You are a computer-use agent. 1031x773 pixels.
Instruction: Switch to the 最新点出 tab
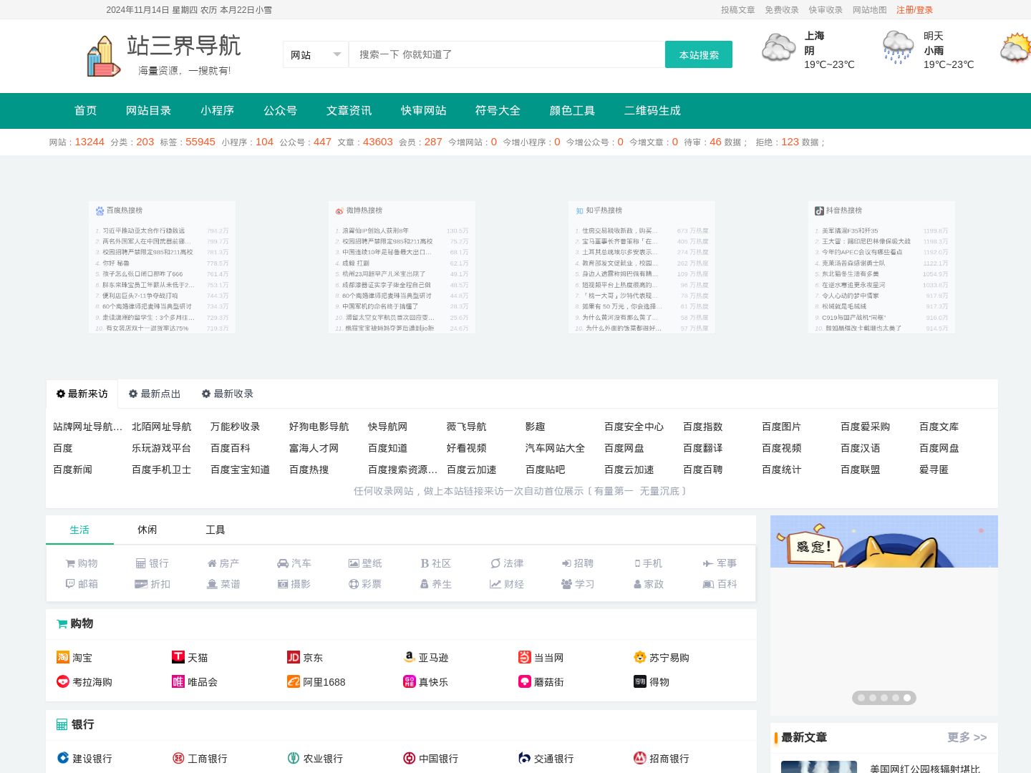tap(155, 394)
